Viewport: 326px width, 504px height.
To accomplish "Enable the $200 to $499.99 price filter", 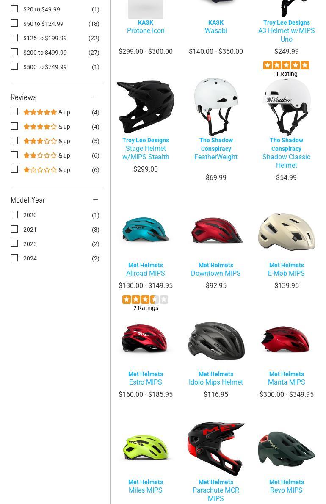I will pos(14,52).
